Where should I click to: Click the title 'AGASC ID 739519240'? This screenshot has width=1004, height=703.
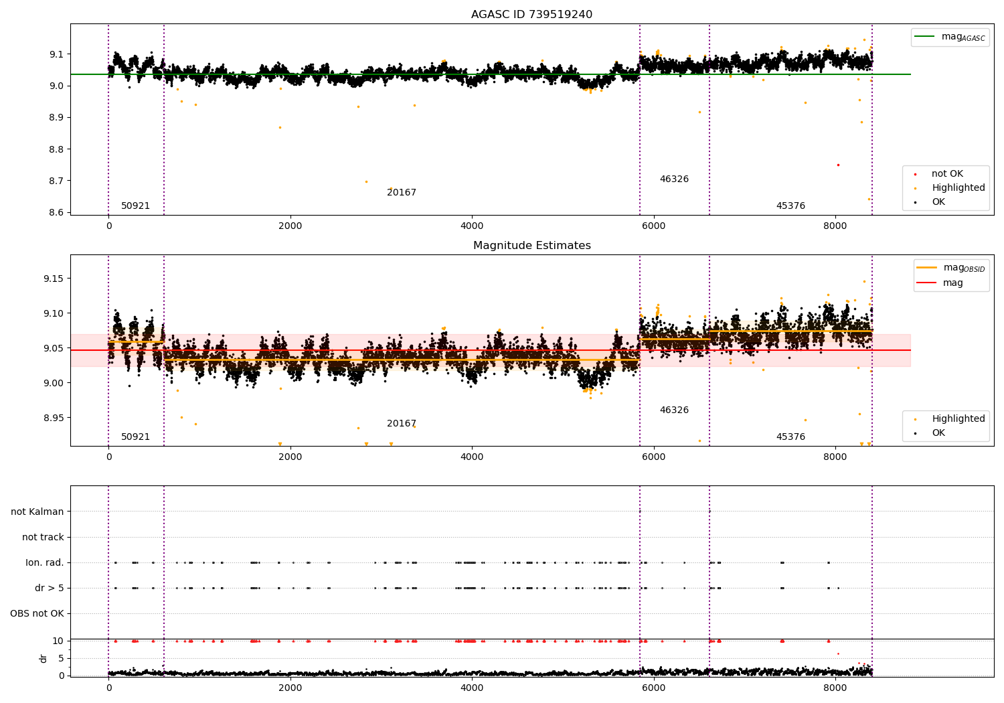click(x=531, y=15)
